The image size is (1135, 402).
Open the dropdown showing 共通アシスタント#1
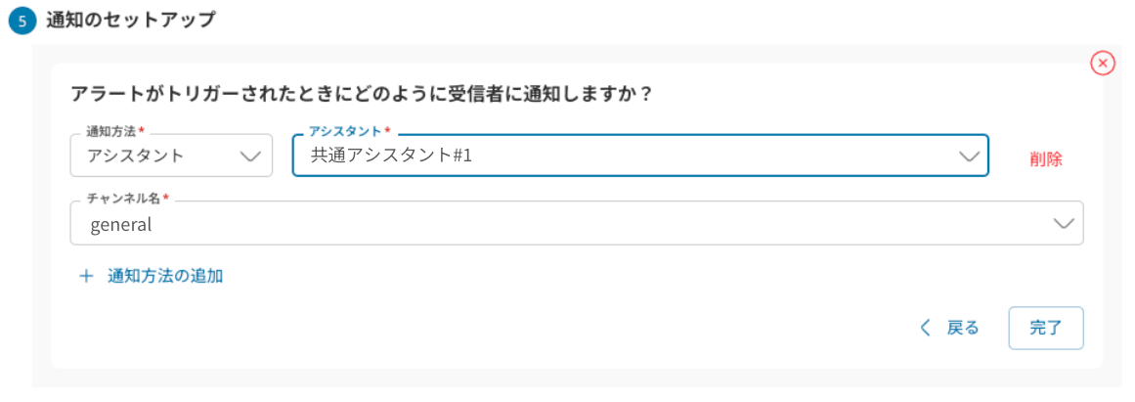626,156
